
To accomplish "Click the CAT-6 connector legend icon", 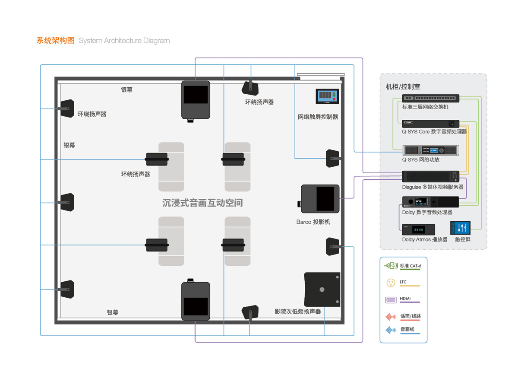I will tap(391, 265).
